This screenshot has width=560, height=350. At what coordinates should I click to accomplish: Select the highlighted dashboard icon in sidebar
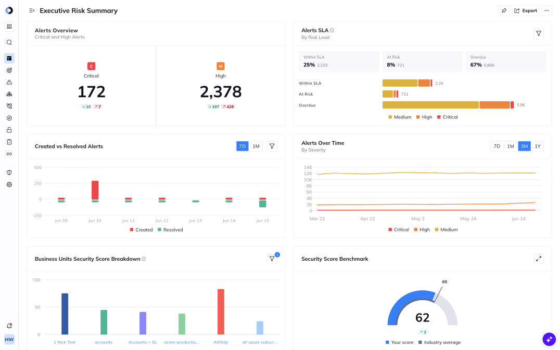tap(9, 59)
